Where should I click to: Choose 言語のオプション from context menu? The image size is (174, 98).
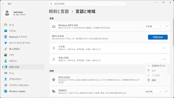point(156,66)
